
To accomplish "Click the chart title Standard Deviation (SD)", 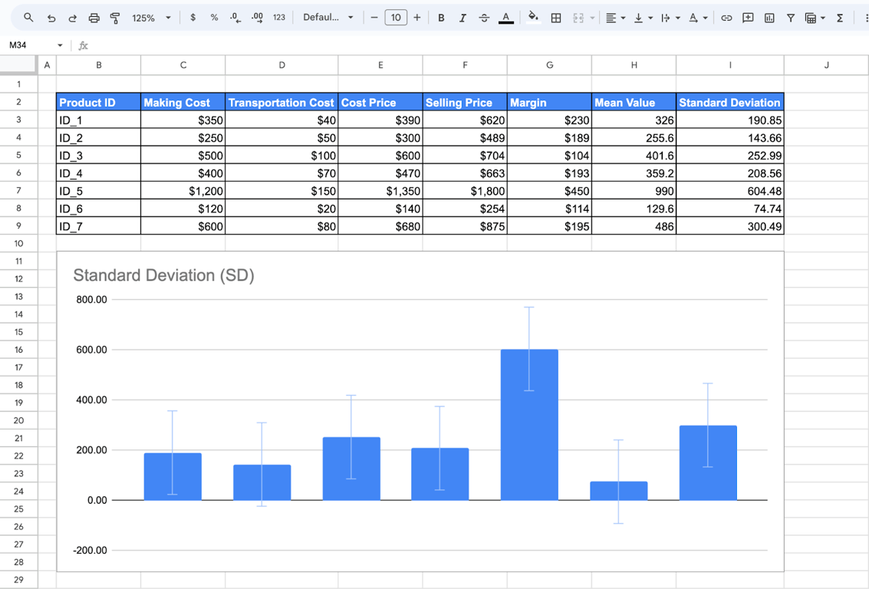I will pyautogui.click(x=163, y=275).
